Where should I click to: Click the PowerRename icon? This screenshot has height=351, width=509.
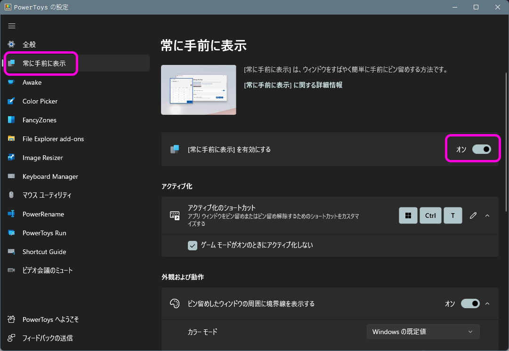pyautogui.click(x=11, y=214)
